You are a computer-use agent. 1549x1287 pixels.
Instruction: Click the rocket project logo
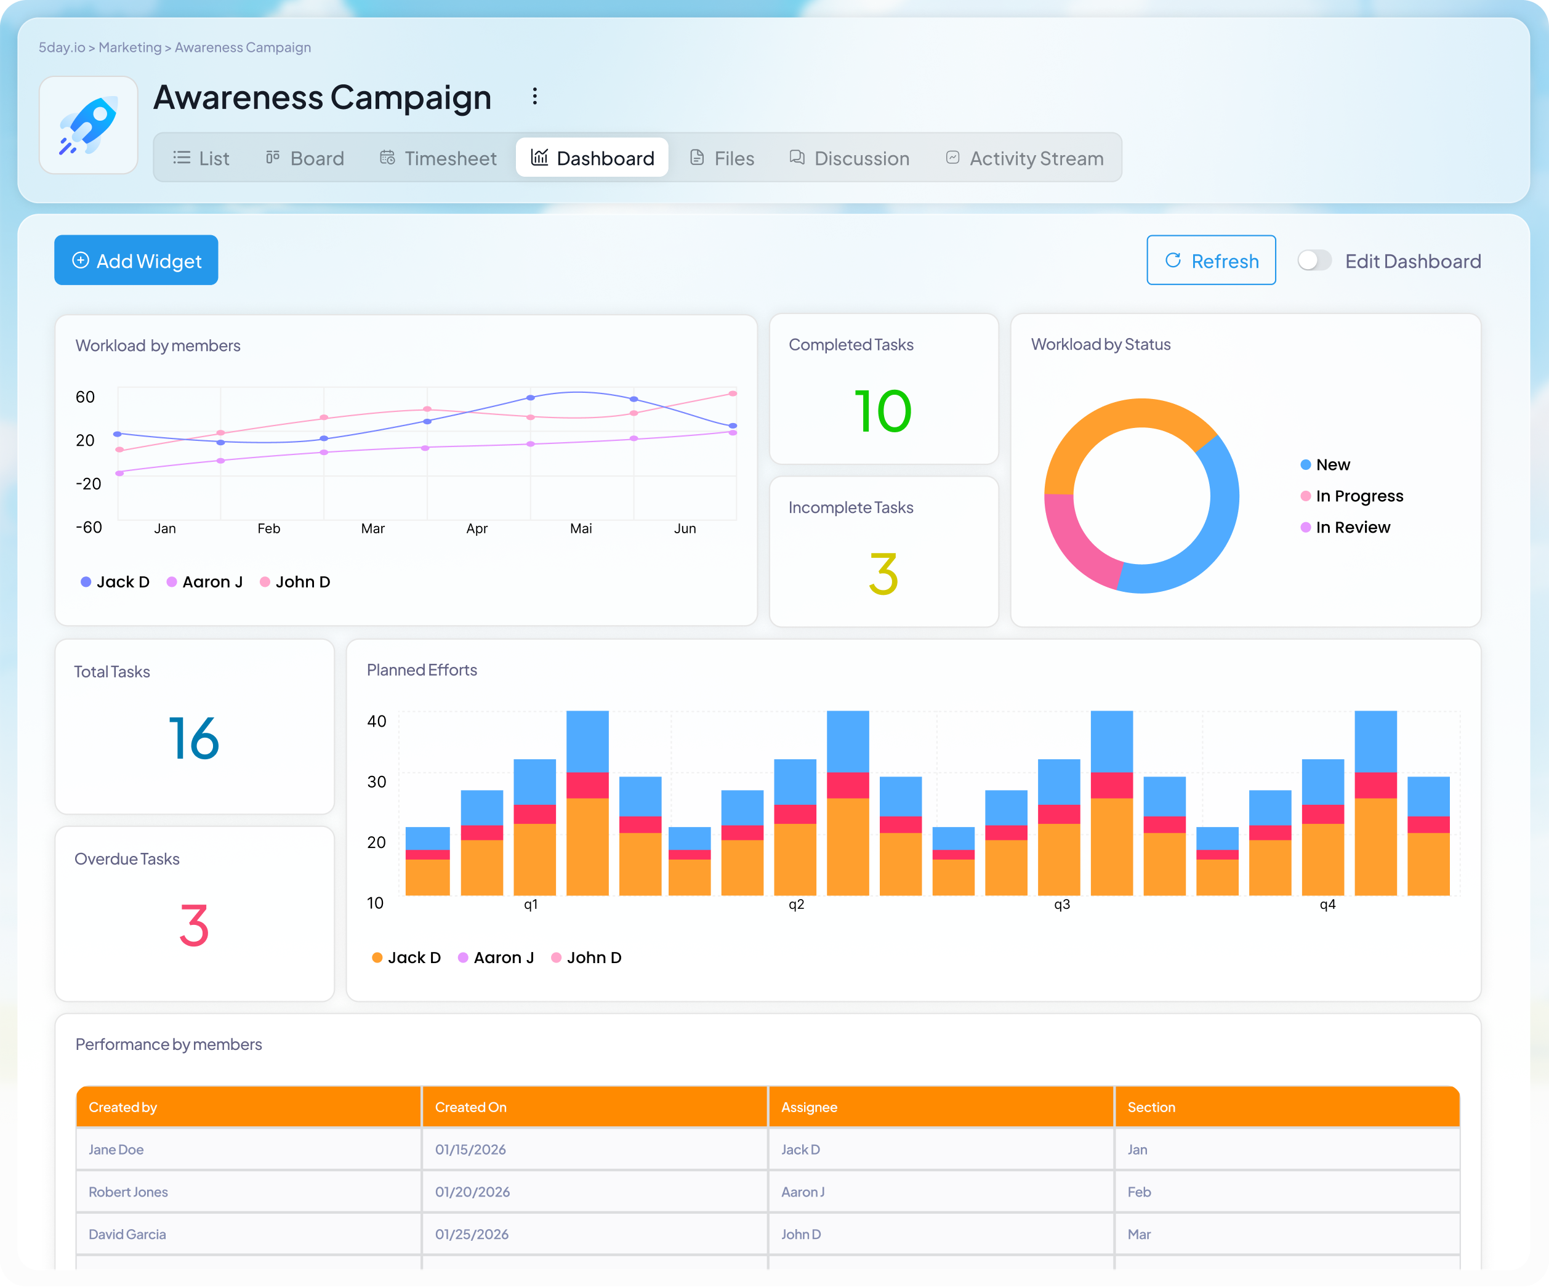coord(89,126)
